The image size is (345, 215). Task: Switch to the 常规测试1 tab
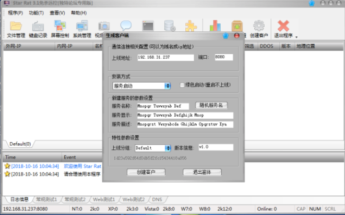[46, 199]
